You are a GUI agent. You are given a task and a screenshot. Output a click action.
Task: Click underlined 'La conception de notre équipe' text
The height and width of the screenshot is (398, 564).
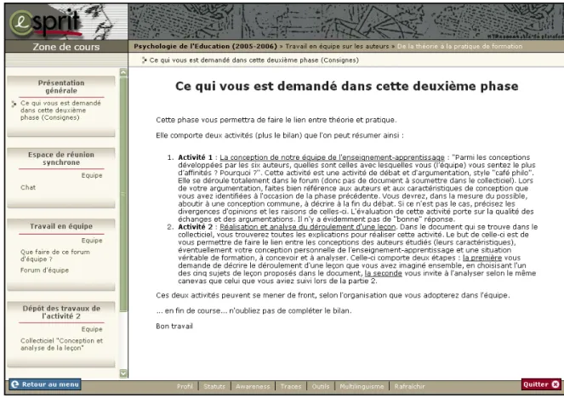332,157
